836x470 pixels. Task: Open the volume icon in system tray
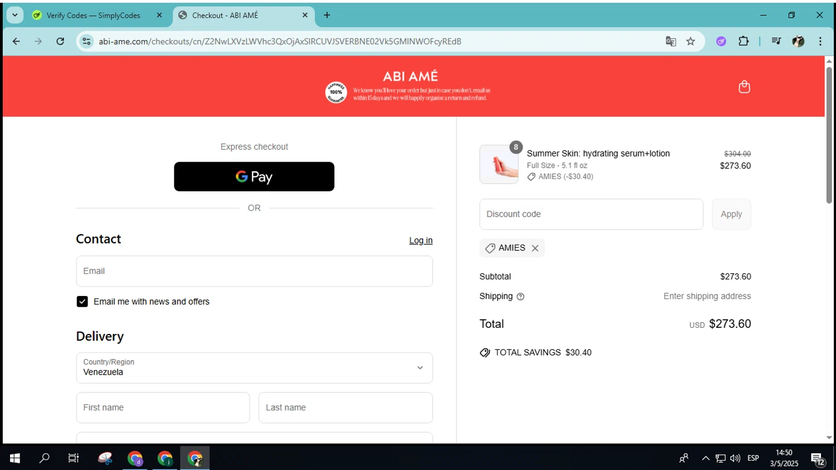tap(735, 458)
